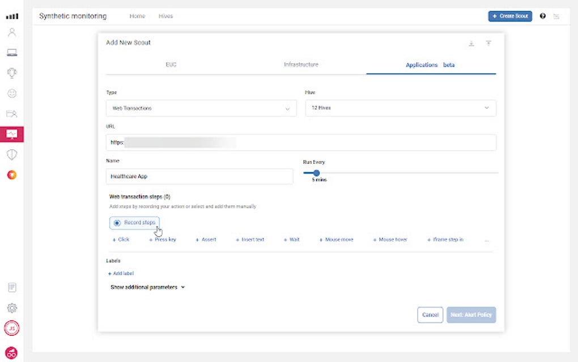Select the user profile icon in left sidebar

coord(12,32)
